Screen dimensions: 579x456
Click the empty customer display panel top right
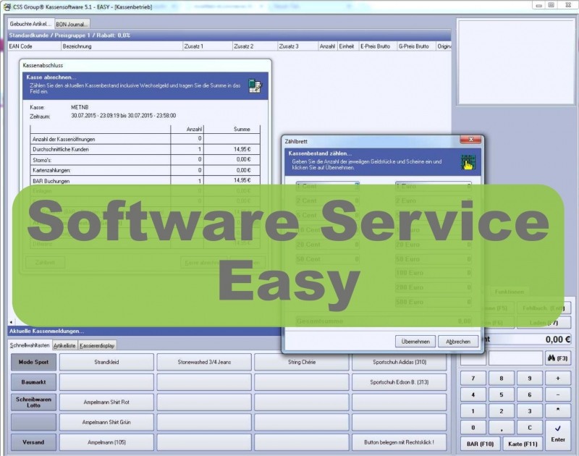coord(515,62)
